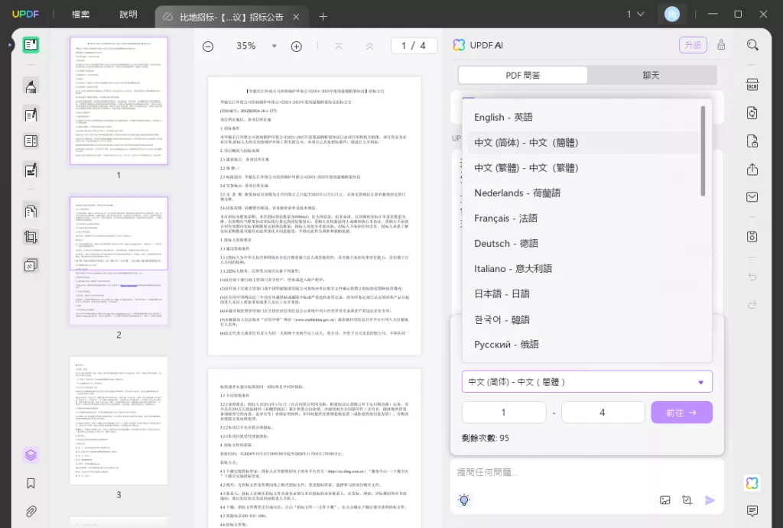
Task: Open the Reader mode icon in left sidebar
Action: pos(31,45)
